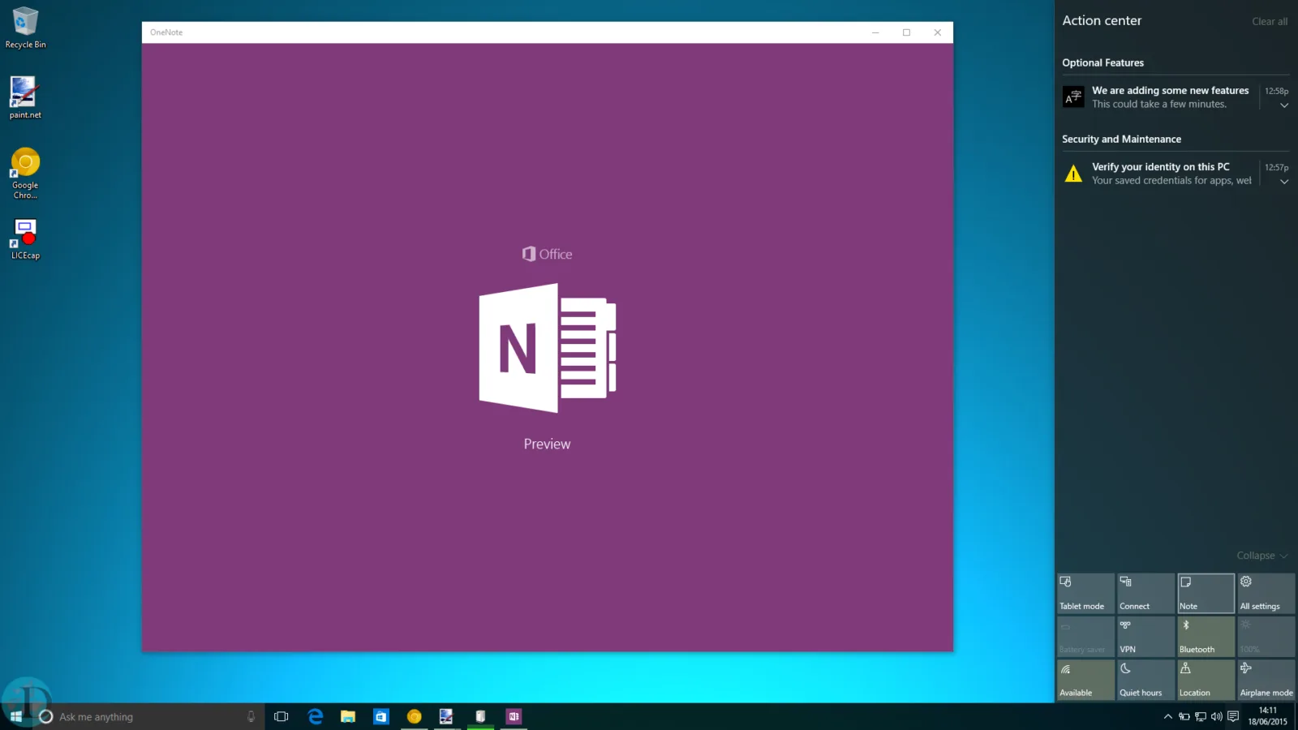Click the Optional Features notification icon
The image size is (1298, 730).
point(1073,97)
